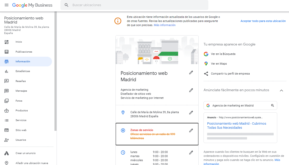Click the sidebar vertical scrollbar

(x=56, y=71)
